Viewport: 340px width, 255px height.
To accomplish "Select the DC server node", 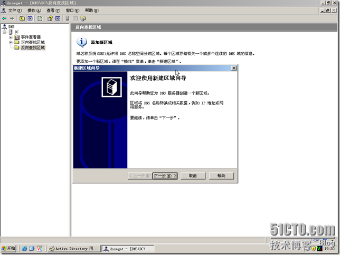I will pos(16,32).
